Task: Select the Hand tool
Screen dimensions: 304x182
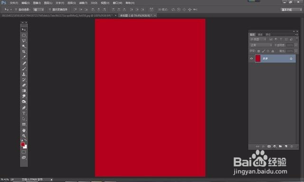Action: [x=24, y=130]
